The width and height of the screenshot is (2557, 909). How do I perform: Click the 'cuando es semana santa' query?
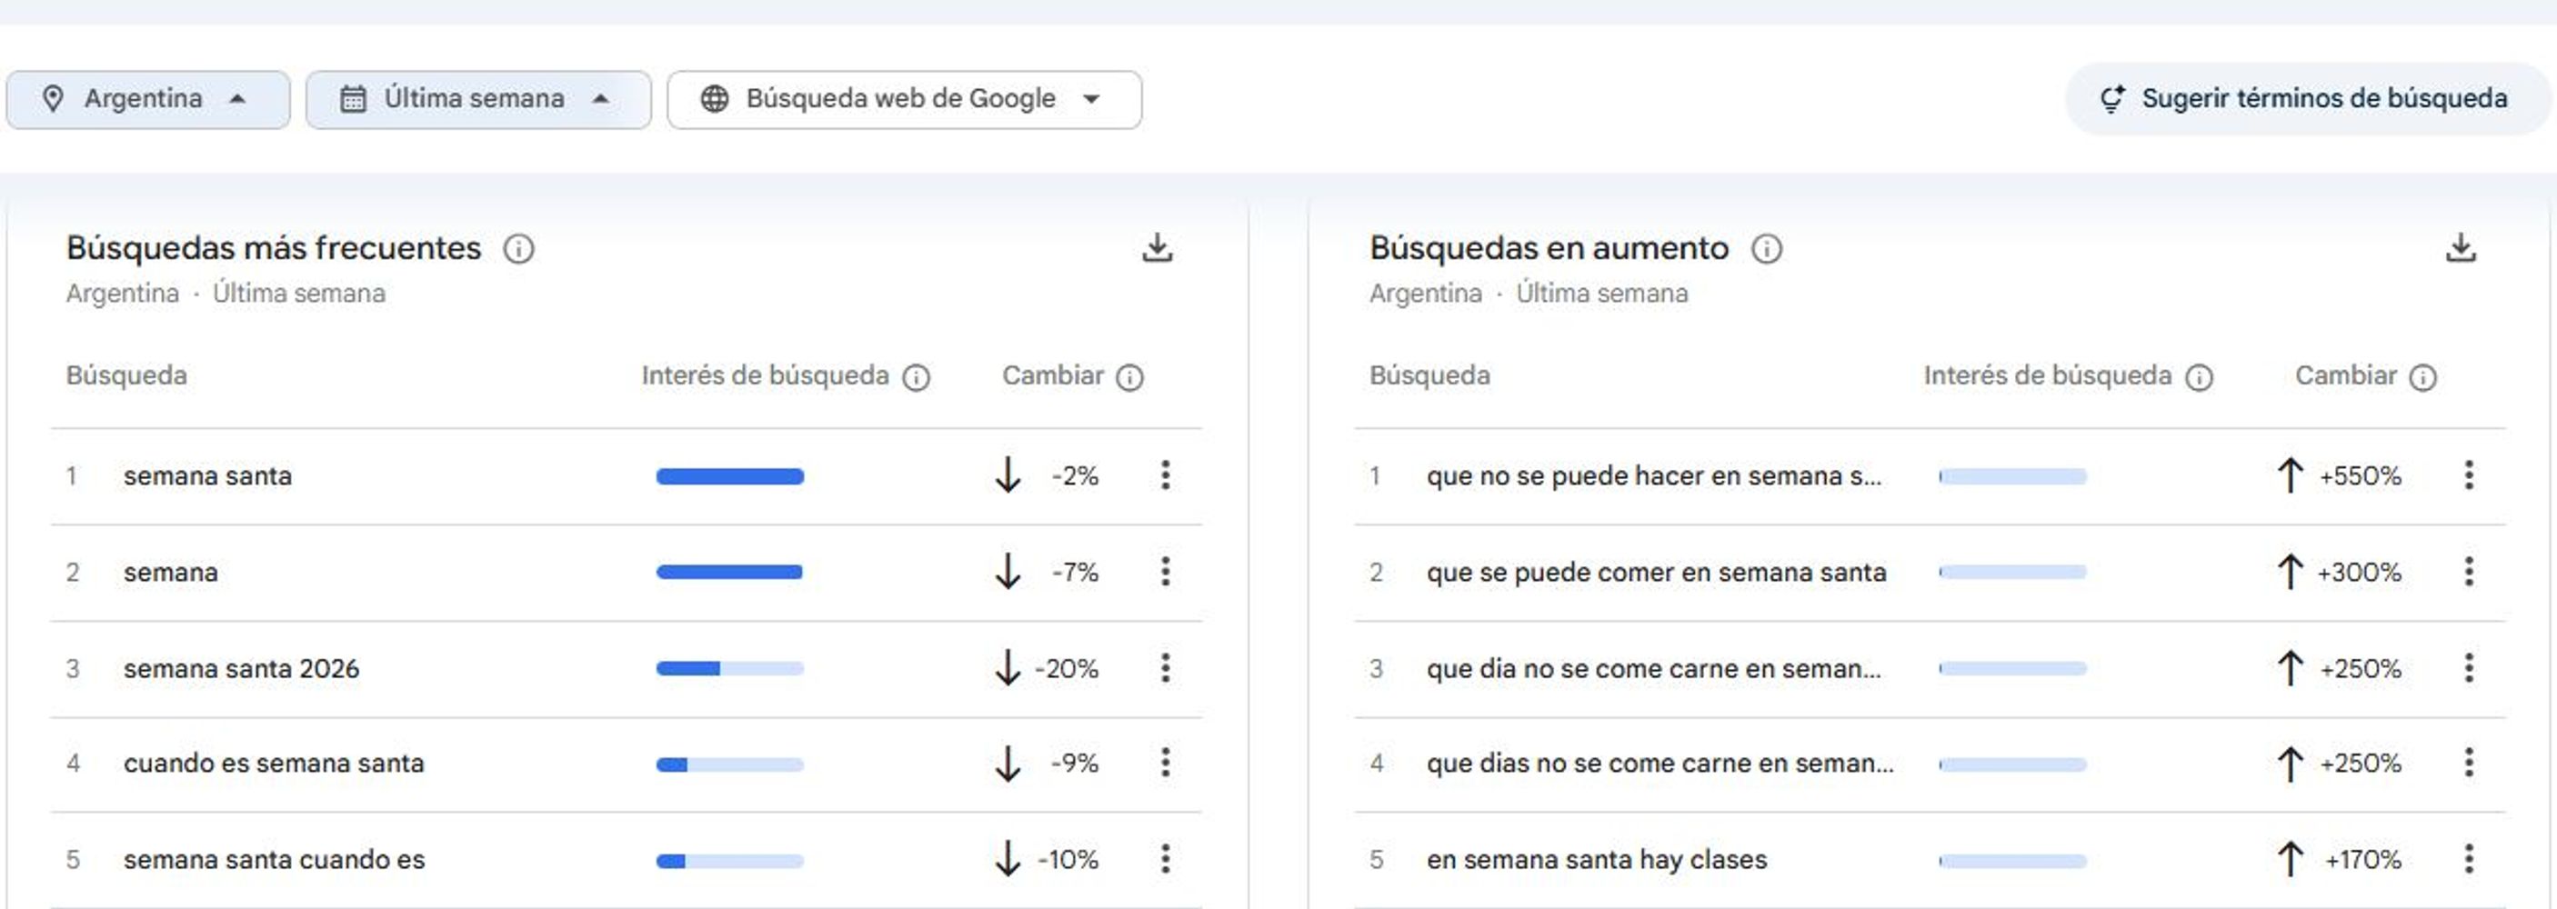(x=274, y=764)
